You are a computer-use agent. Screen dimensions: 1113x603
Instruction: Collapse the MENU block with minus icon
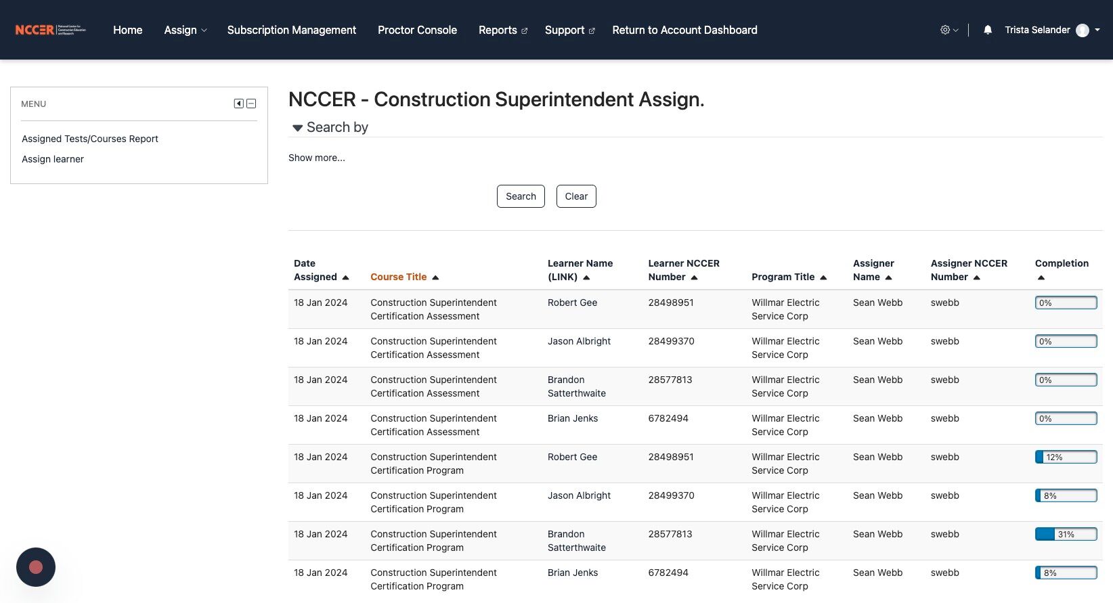coord(251,104)
